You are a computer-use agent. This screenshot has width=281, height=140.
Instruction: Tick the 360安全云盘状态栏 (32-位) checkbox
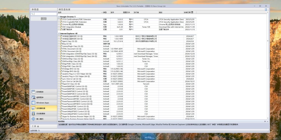[59, 36]
